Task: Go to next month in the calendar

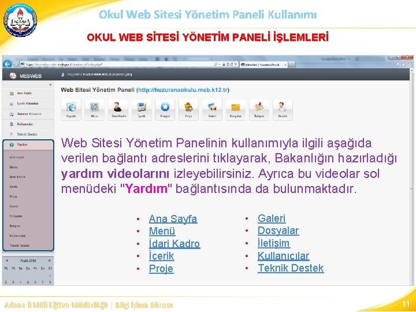Action: coord(49,261)
